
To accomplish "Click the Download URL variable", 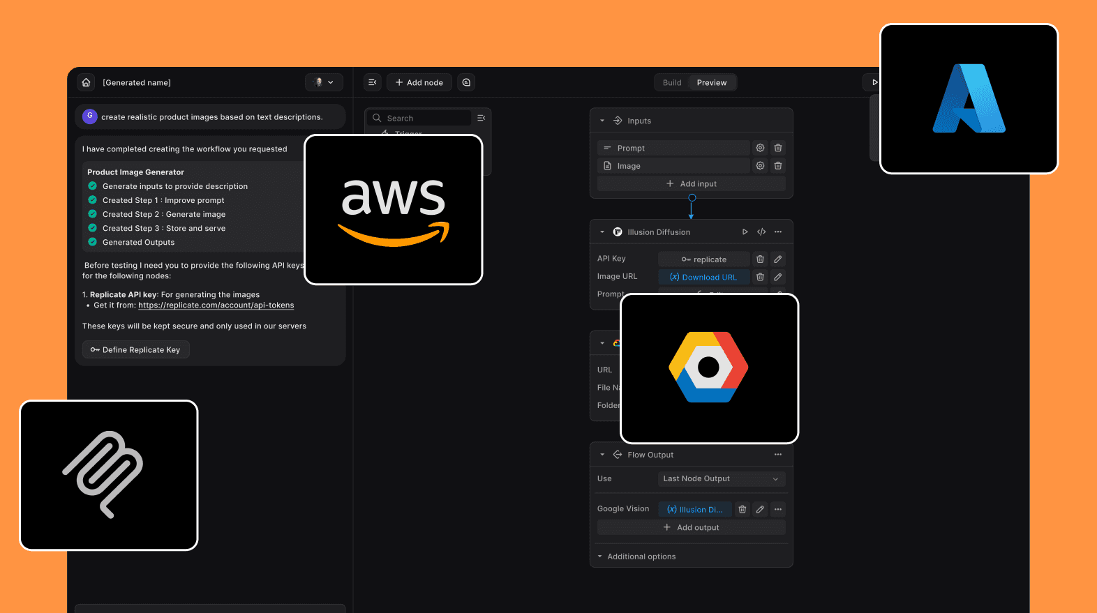I will pos(704,277).
